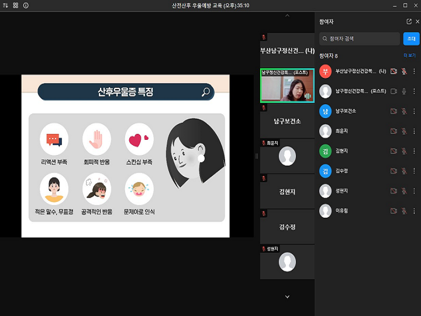
Task: Open more options for 최윤지
Action: [414, 131]
